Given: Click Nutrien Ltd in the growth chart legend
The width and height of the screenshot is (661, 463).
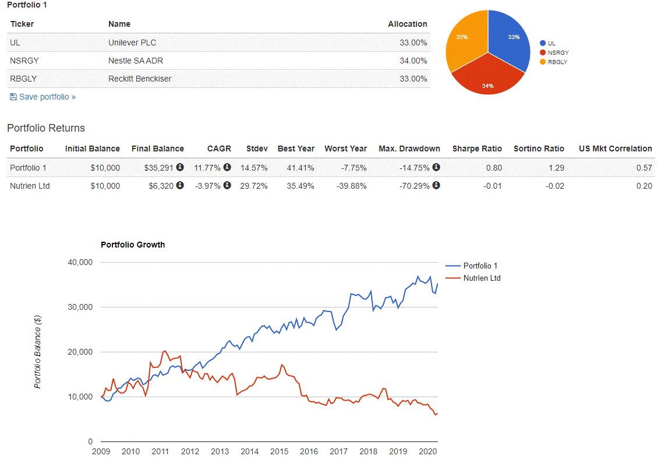Looking at the screenshot, I should point(482,278).
